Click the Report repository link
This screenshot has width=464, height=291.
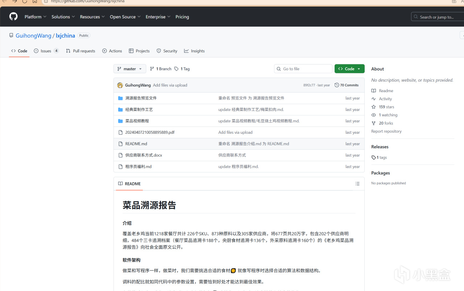pyautogui.click(x=386, y=131)
